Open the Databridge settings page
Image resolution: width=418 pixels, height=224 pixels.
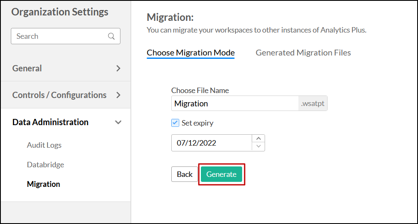pyautogui.click(x=45, y=165)
